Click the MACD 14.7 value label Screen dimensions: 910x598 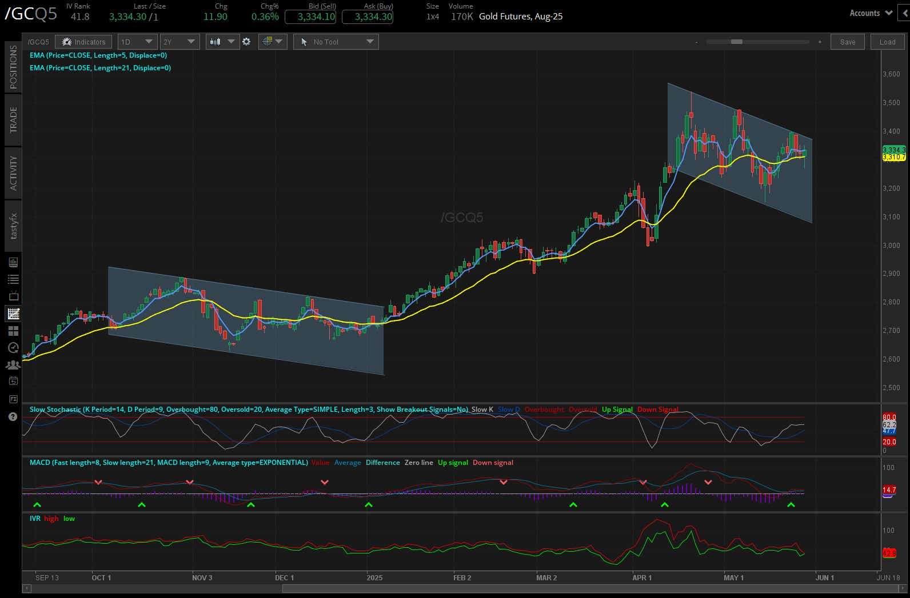pos(889,490)
